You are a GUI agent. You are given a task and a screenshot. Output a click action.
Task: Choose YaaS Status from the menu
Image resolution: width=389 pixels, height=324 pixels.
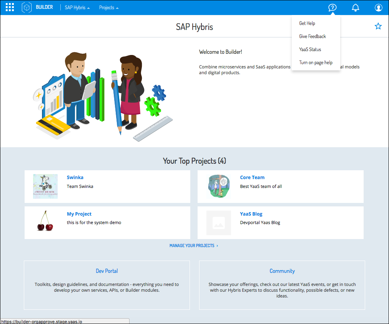click(310, 49)
